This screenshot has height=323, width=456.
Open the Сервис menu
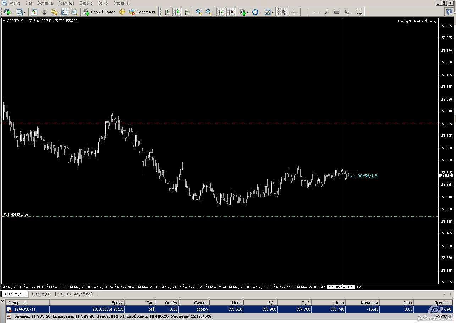point(86,3)
